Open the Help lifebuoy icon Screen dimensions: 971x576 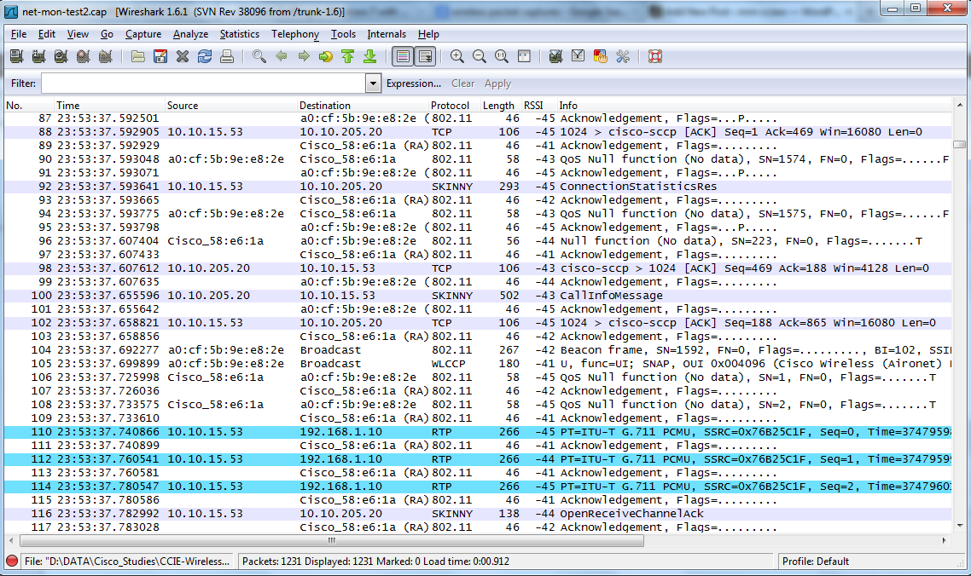click(655, 57)
